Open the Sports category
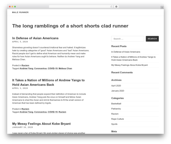The image size is (171, 144). [x=114, y=124]
